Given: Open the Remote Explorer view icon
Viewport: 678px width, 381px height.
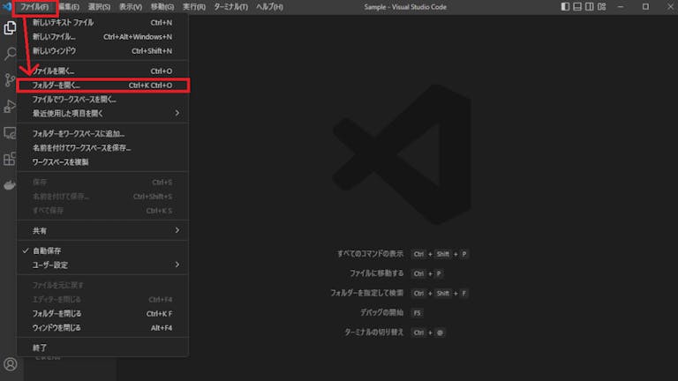Looking at the screenshot, I should coord(10,132).
